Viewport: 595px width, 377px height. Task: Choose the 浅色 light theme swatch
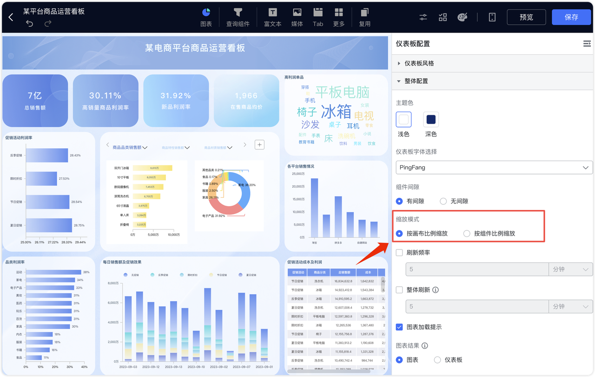click(x=403, y=120)
